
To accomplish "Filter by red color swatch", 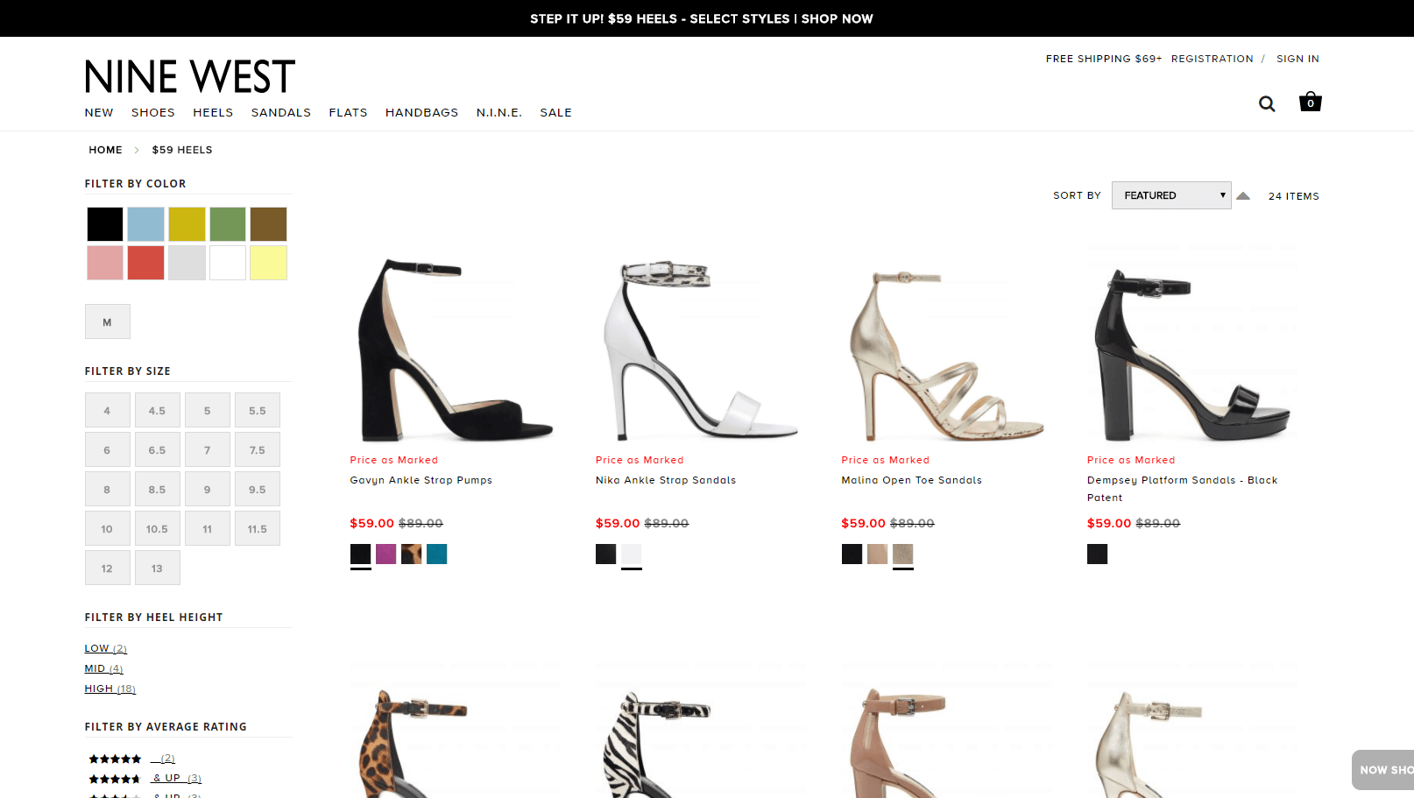I will tap(145, 263).
